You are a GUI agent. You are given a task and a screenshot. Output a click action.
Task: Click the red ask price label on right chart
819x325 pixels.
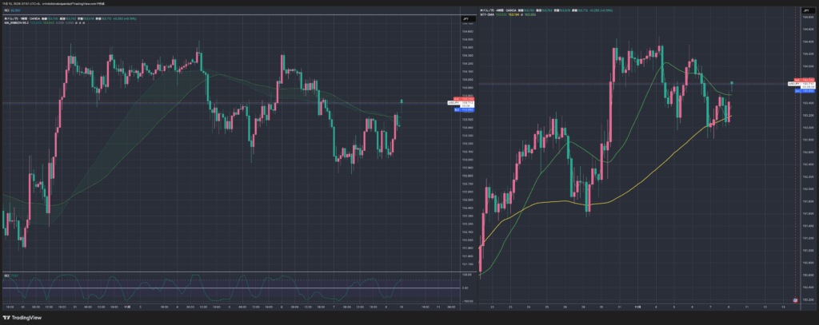coord(804,80)
